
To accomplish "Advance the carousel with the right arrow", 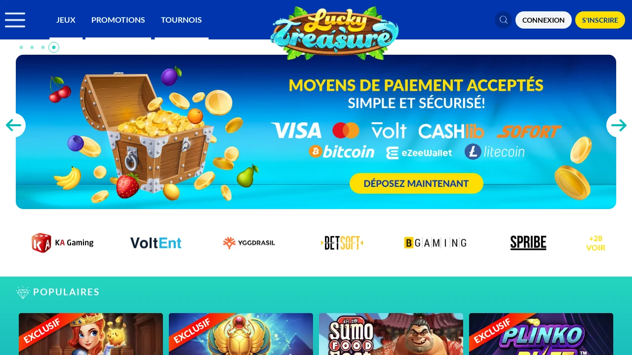I will (619, 125).
